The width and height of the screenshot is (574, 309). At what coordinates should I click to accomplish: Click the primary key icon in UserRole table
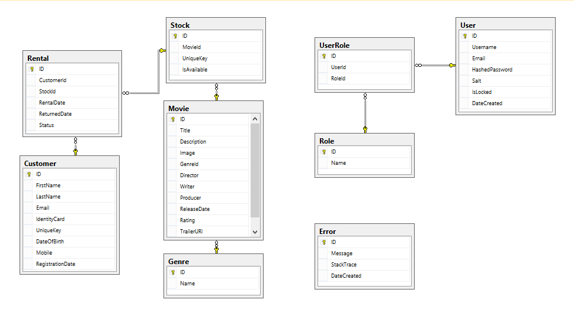tap(324, 56)
